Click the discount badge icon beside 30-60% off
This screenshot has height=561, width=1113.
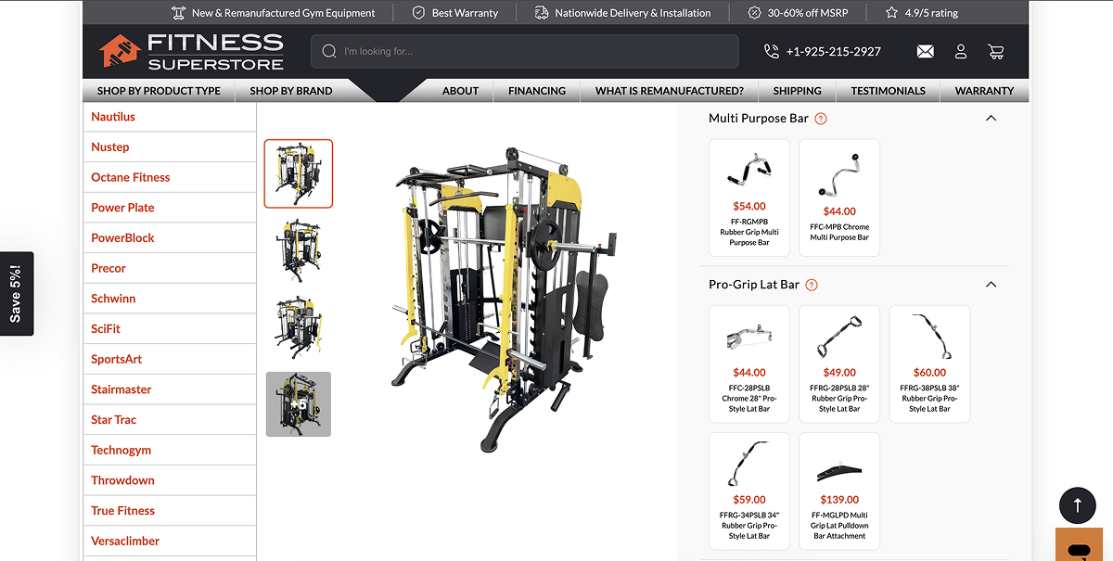[755, 13]
